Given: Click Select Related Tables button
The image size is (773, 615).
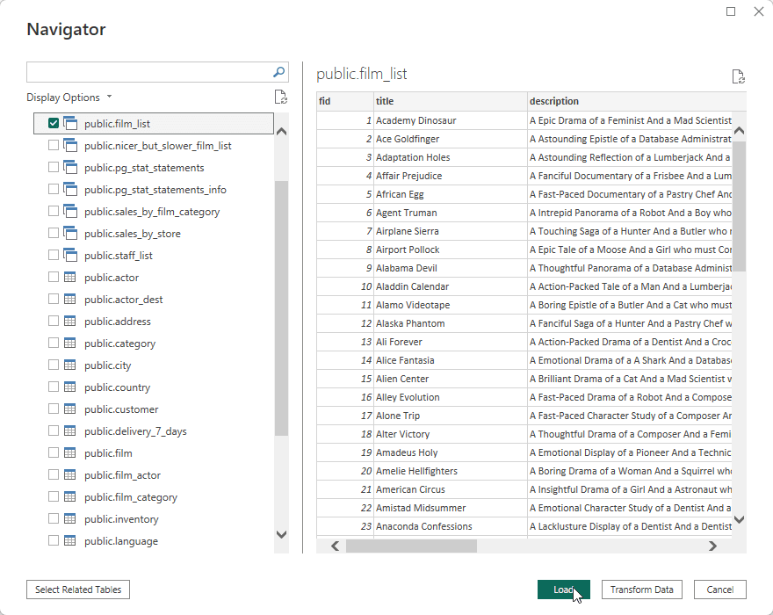Looking at the screenshot, I should coord(78,590).
